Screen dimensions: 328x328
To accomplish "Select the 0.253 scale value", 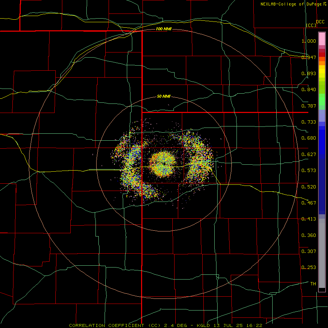I will tap(309, 268).
